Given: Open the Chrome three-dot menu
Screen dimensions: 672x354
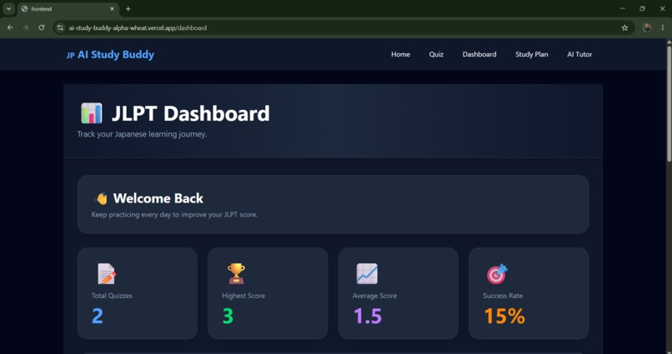Looking at the screenshot, I should [x=663, y=27].
